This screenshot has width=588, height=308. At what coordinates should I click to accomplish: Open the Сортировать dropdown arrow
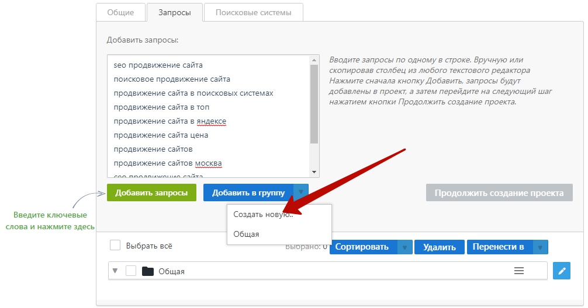tap(405, 247)
